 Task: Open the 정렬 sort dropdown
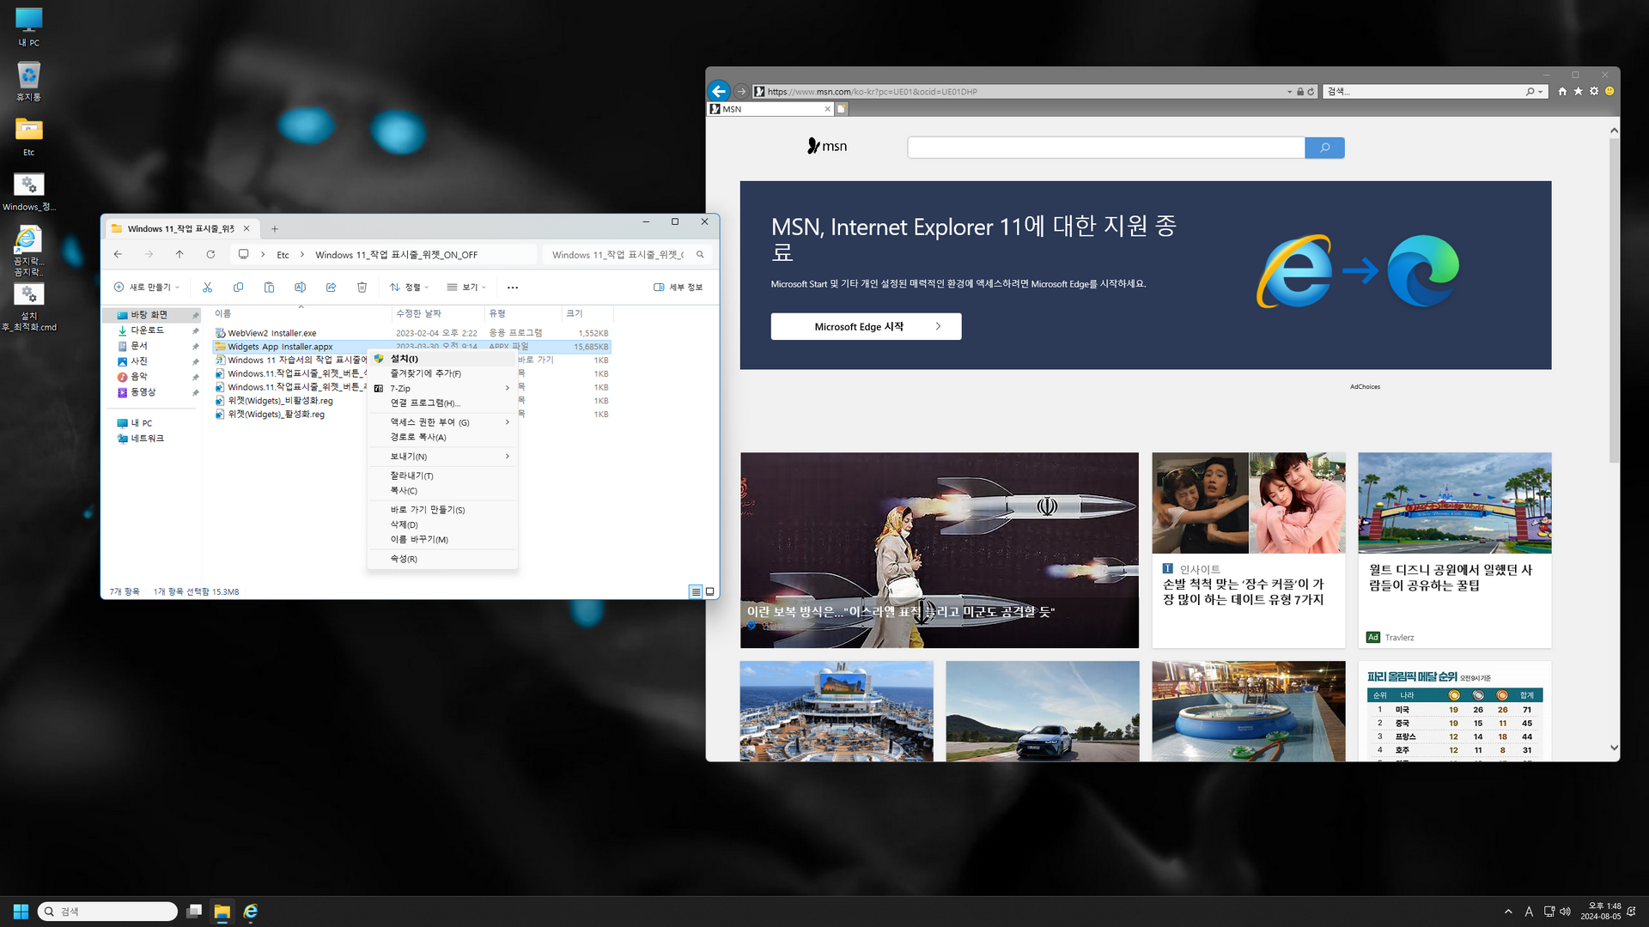(409, 288)
